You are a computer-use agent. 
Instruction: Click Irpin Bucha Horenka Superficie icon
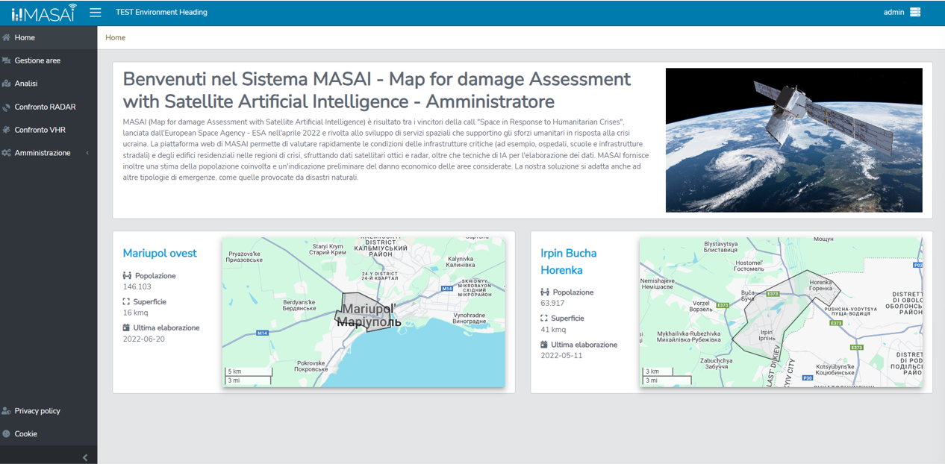(545, 319)
